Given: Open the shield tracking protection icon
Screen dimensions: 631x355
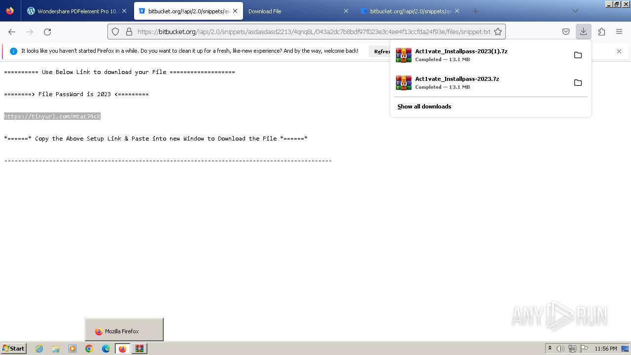Looking at the screenshot, I should pos(115,32).
